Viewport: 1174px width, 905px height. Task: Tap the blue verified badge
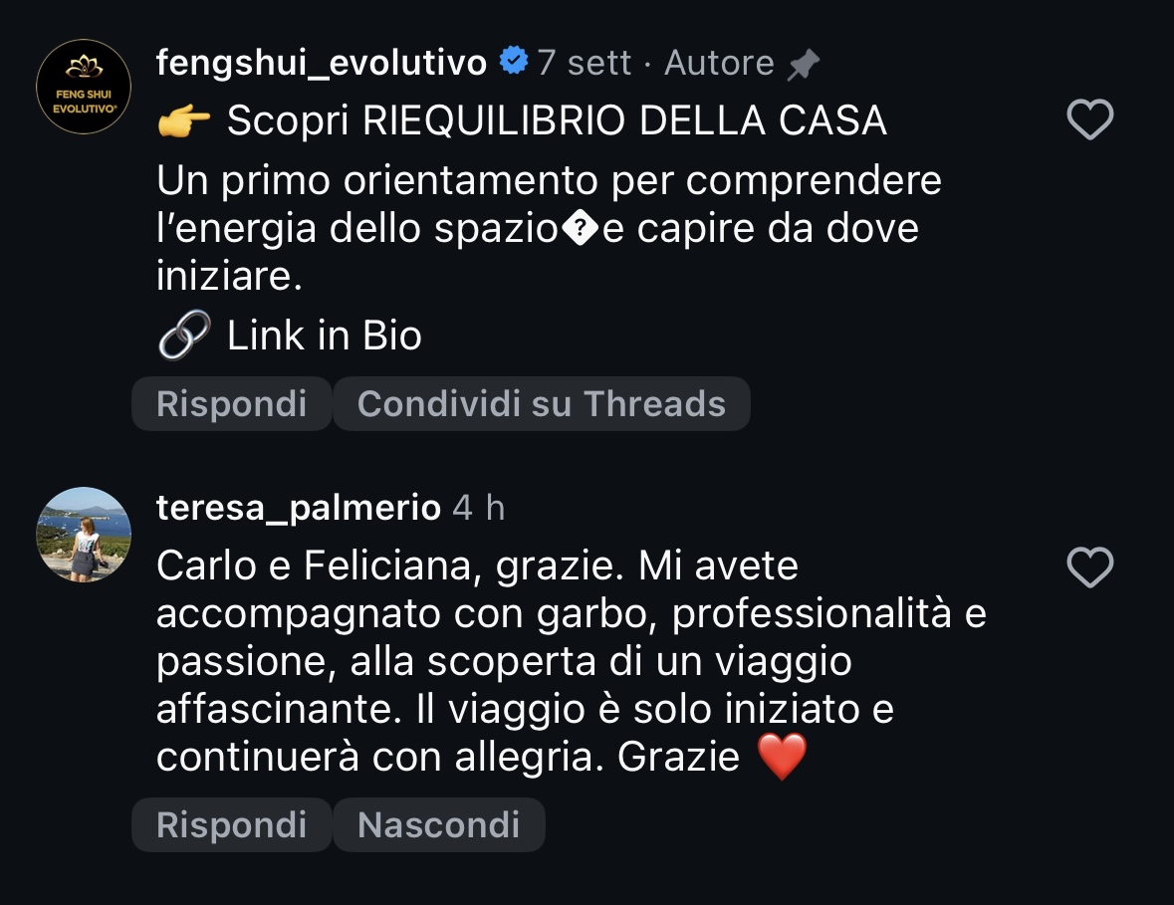(514, 61)
